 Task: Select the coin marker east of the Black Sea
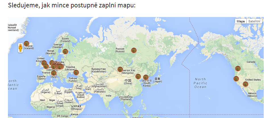click(76, 73)
